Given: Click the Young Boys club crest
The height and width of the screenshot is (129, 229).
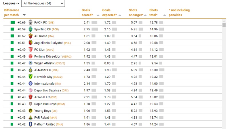Looking at the screenshot, I should point(31,111).
